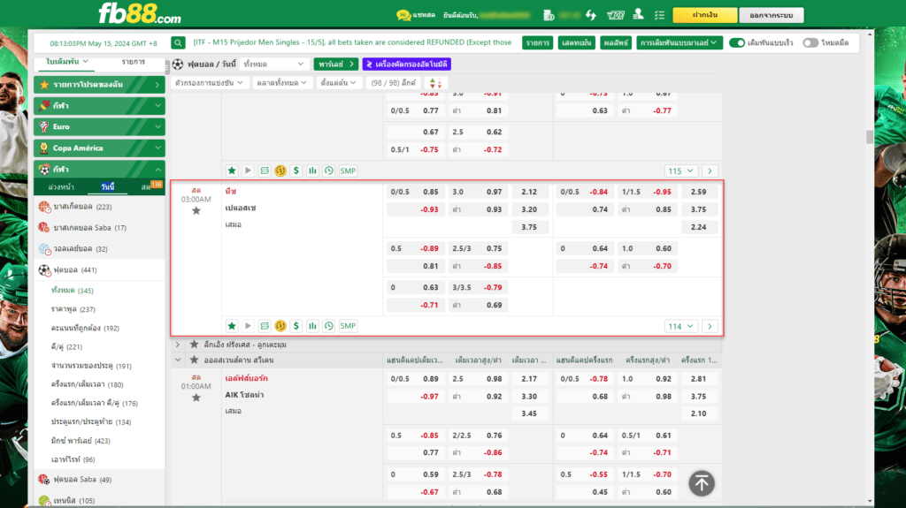This screenshot has width=906, height=508.
Task: Open รายการโปรดของฉัน favorites section
Action: pos(99,85)
